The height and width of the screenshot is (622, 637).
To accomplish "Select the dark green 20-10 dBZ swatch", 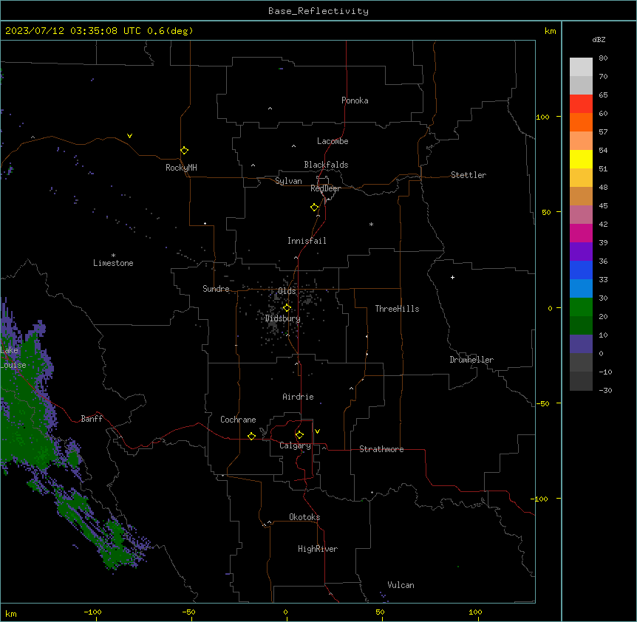I will [x=581, y=326].
